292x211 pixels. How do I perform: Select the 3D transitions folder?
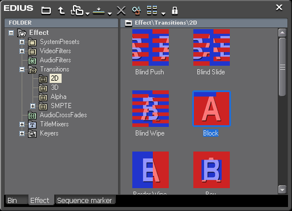pos(55,87)
